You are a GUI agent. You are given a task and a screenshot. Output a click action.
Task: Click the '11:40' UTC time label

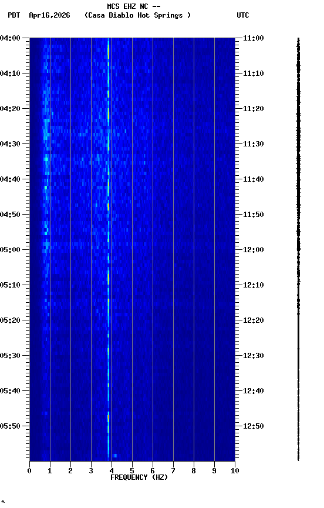(254, 179)
